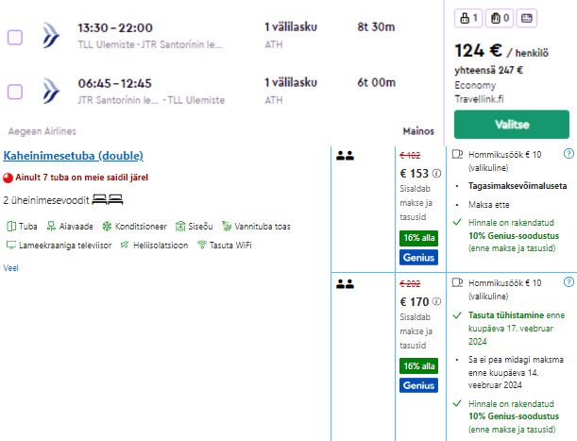Click the Aegean airline logo on outbound flight
This screenshot has height=441, width=577.
[52, 38]
